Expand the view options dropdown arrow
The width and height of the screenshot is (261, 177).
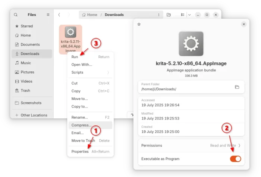(x=189, y=15)
